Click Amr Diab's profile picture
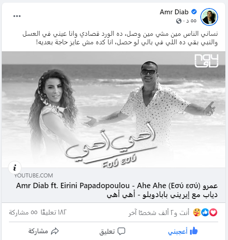 (209, 17)
